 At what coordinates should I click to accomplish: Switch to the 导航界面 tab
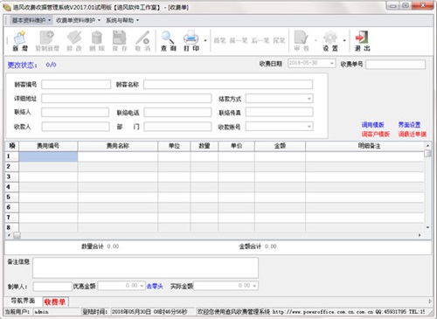[x=23, y=301]
